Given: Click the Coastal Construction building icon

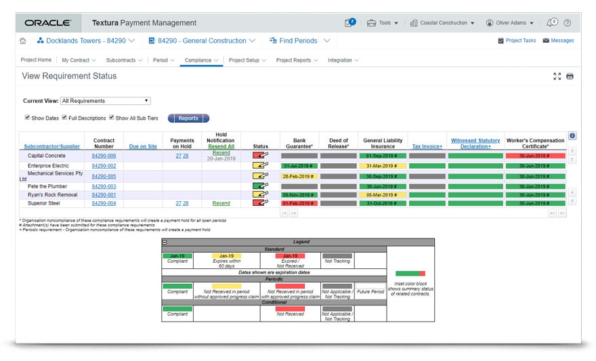Looking at the screenshot, I should tap(414, 23).
